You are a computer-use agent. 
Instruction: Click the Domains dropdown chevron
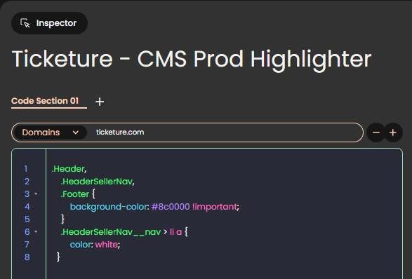76,132
